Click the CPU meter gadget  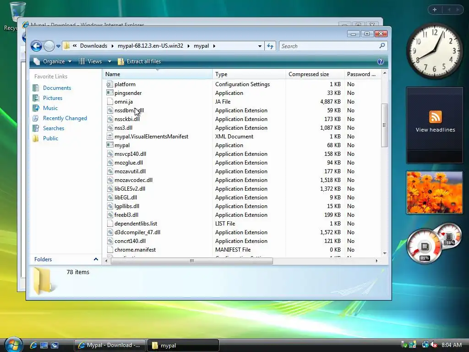[x=425, y=246]
